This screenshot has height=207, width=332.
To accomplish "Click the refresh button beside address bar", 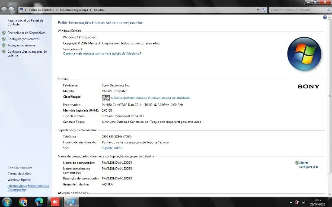I will coord(264,10).
